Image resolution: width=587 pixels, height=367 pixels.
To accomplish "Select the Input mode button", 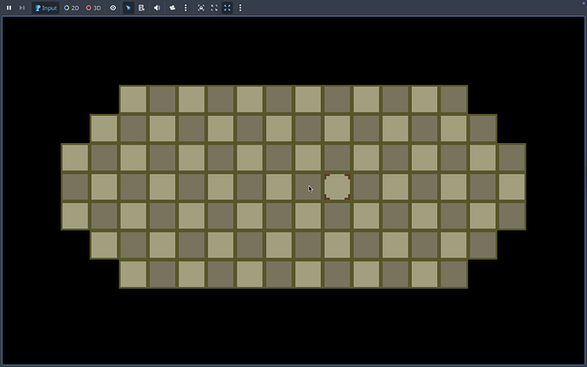I will pos(46,8).
